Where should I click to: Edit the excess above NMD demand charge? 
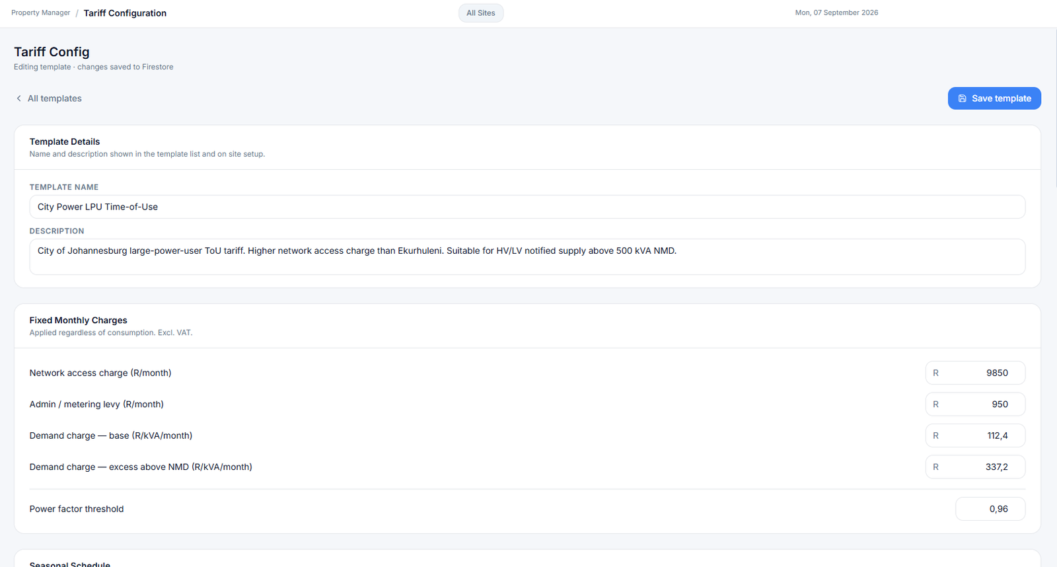point(975,467)
